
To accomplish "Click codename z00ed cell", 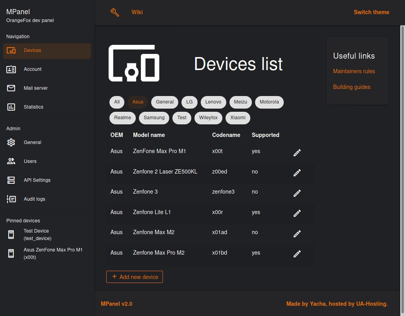I will coord(220,172).
